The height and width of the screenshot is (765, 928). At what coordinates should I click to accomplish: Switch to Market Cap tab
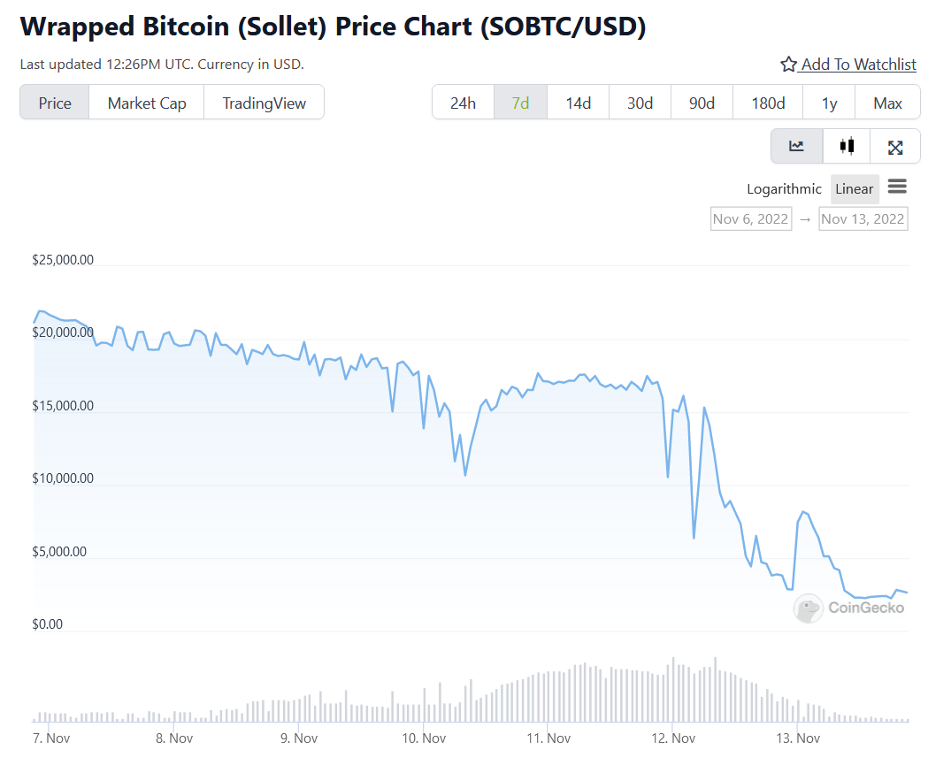pos(147,103)
